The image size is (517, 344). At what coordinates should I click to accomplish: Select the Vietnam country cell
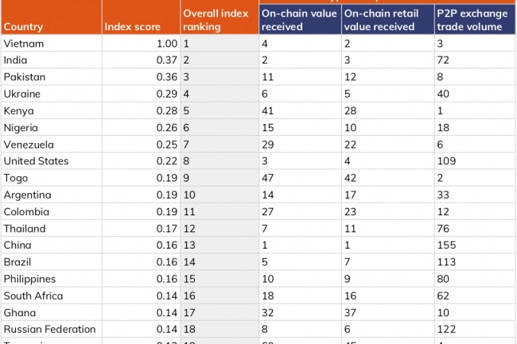(24, 44)
